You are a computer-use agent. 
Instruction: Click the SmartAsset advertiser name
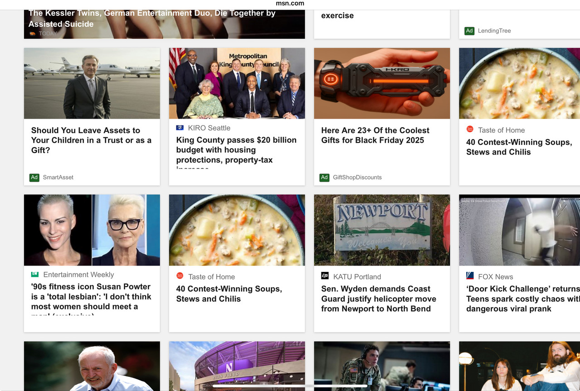point(58,178)
